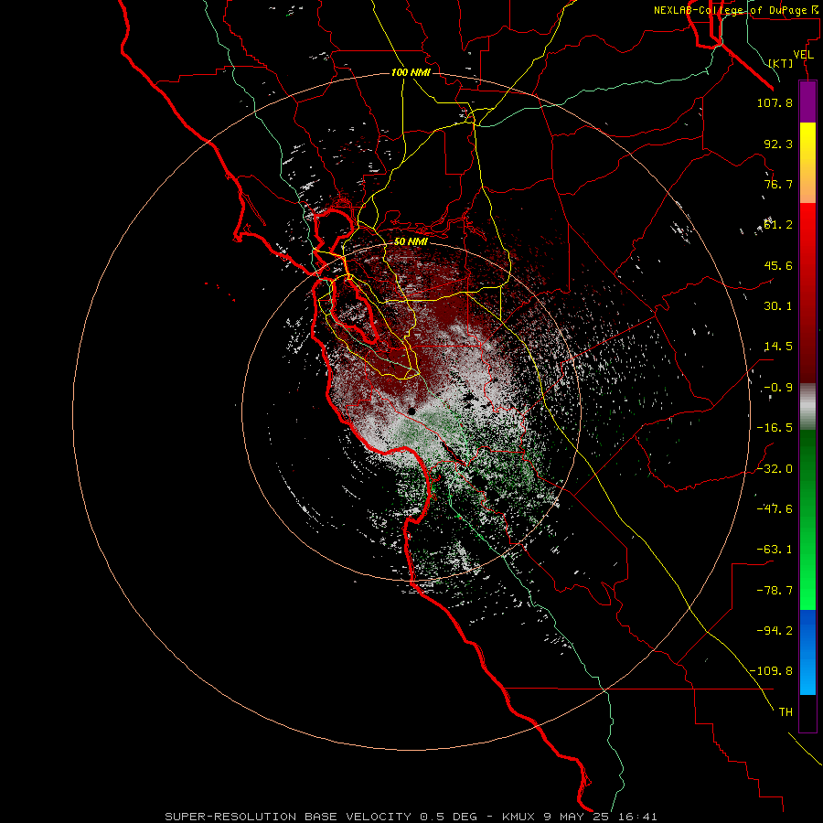The image size is (823, 823).
Task: Pick the gray near-zero segment of the color bar
Action: [x=807, y=407]
